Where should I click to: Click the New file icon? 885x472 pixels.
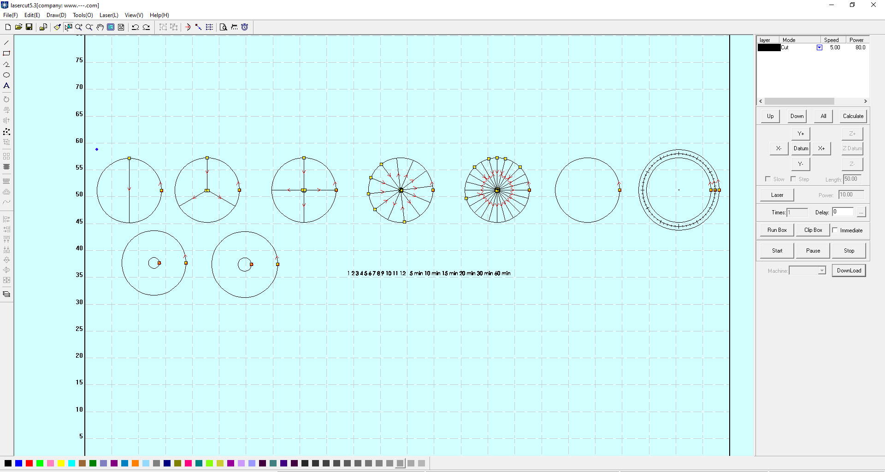pyautogui.click(x=8, y=27)
